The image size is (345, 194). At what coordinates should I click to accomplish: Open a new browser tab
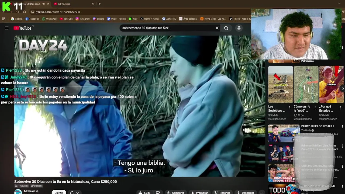[x=99, y=4]
